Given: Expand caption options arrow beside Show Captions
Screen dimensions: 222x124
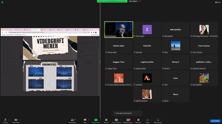Looking at the screenshot, I should click(x=120, y=120).
